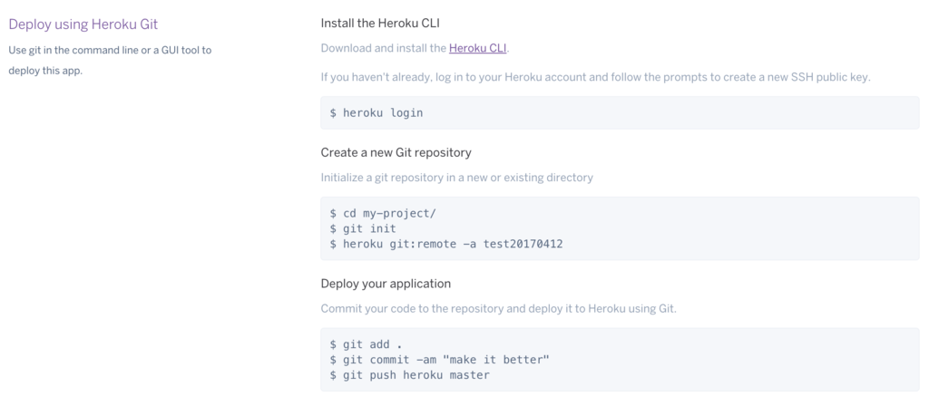Click the '$ git add .' command line
The width and height of the screenshot is (929, 406).
click(367, 344)
